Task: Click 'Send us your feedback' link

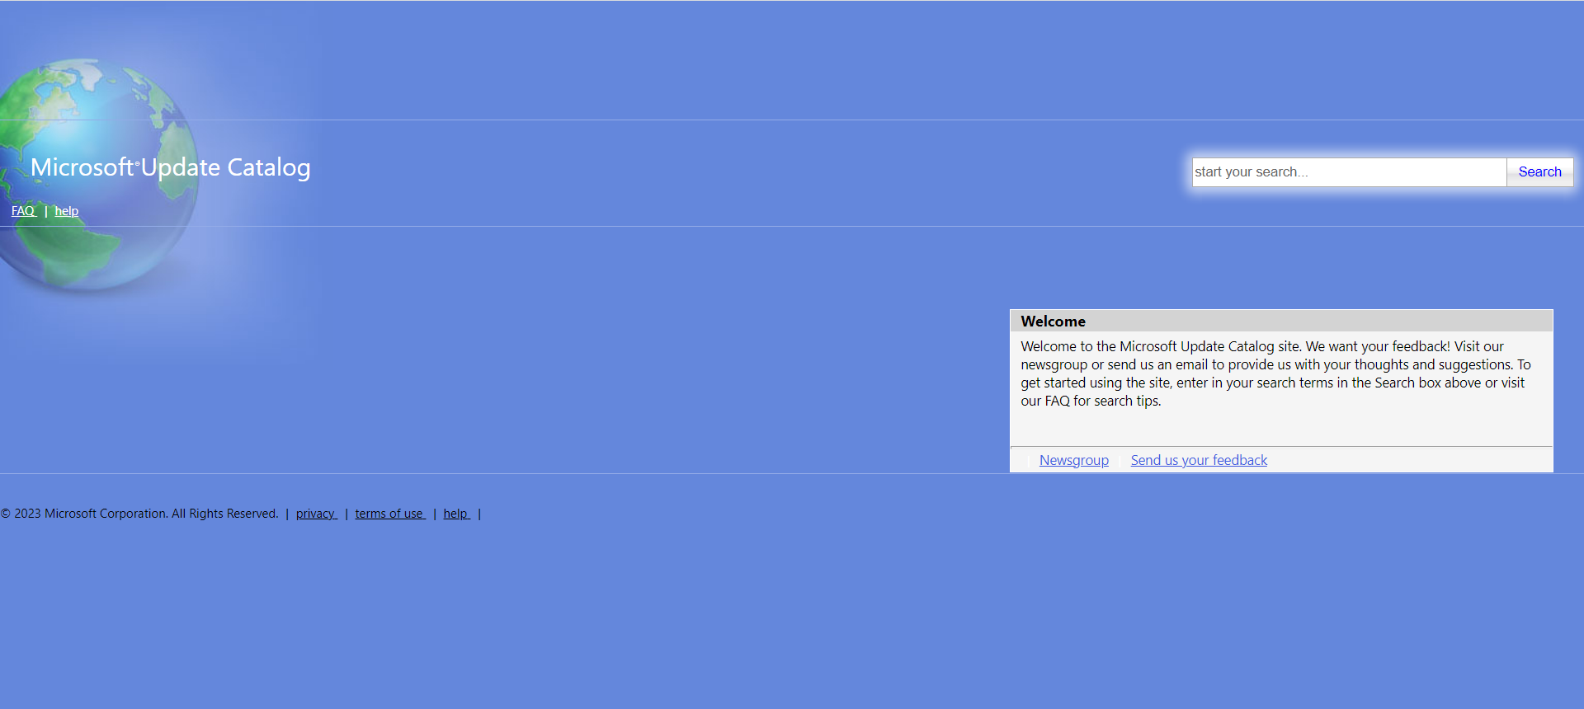Action: (x=1199, y=460)
